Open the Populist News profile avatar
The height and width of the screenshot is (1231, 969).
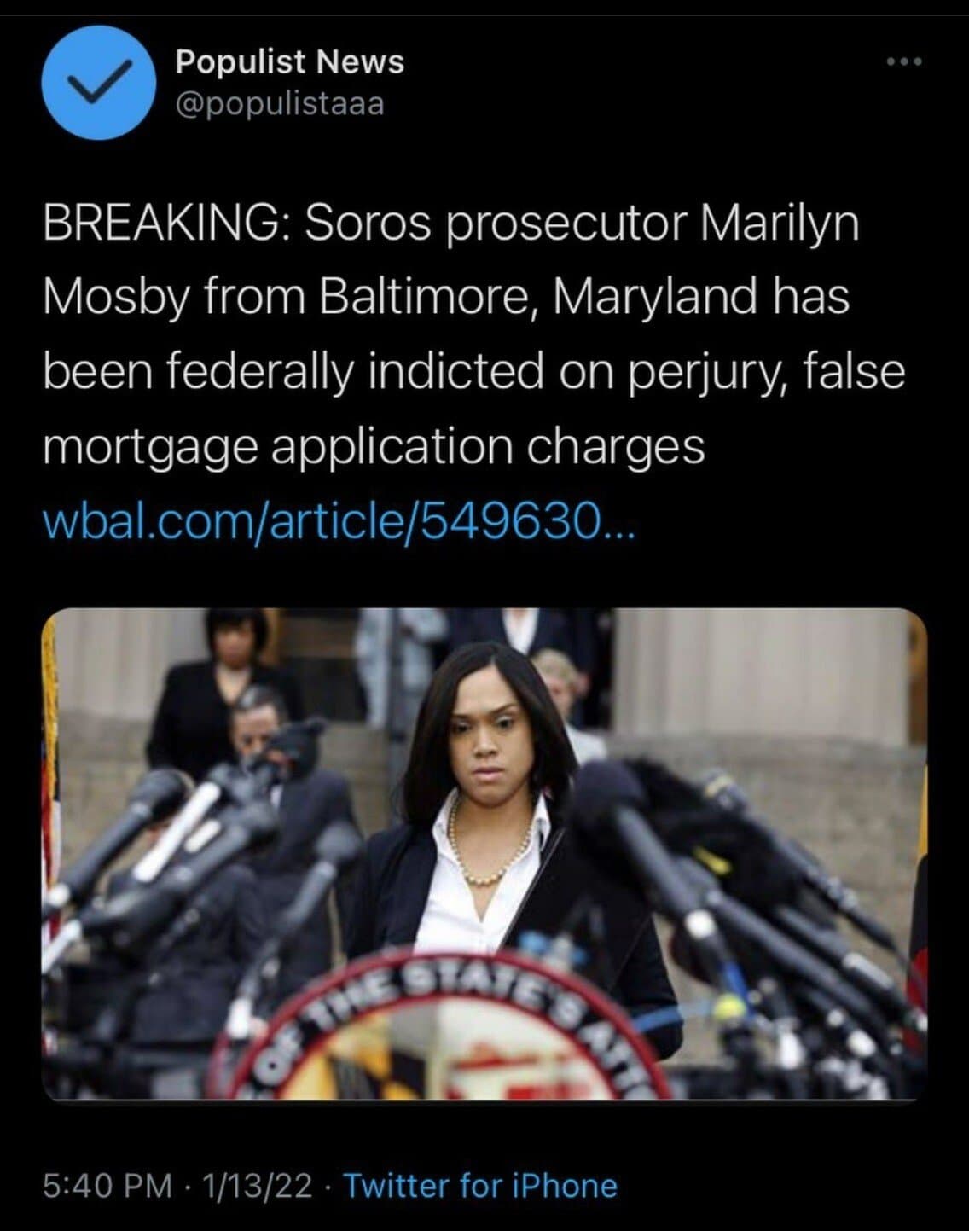[x=99, y=83]
